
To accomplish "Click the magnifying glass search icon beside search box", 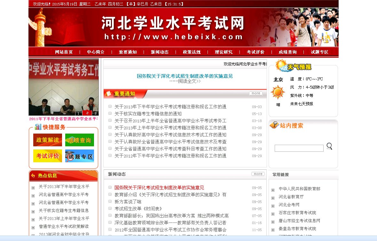I will pos(329,146).
